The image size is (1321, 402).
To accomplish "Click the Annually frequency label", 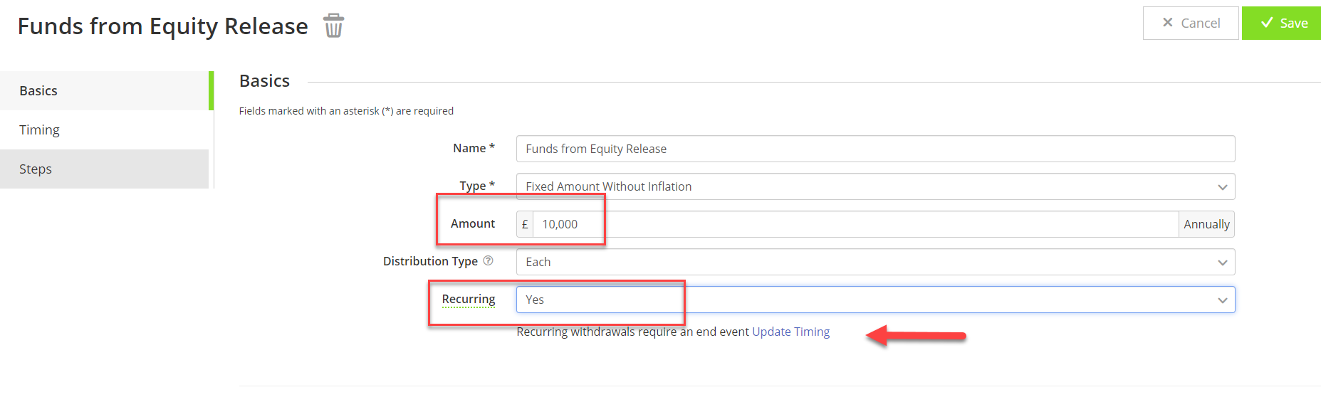I will pyautogui.click(x=1206, y=224).
